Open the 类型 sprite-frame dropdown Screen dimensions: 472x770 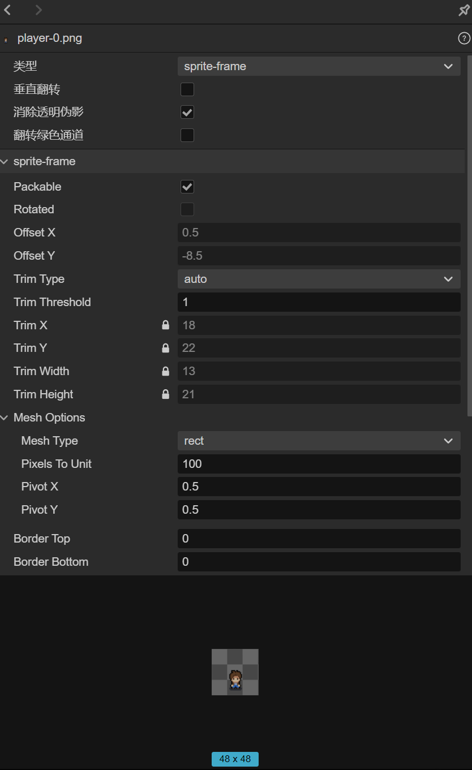[x=319, y=66]
